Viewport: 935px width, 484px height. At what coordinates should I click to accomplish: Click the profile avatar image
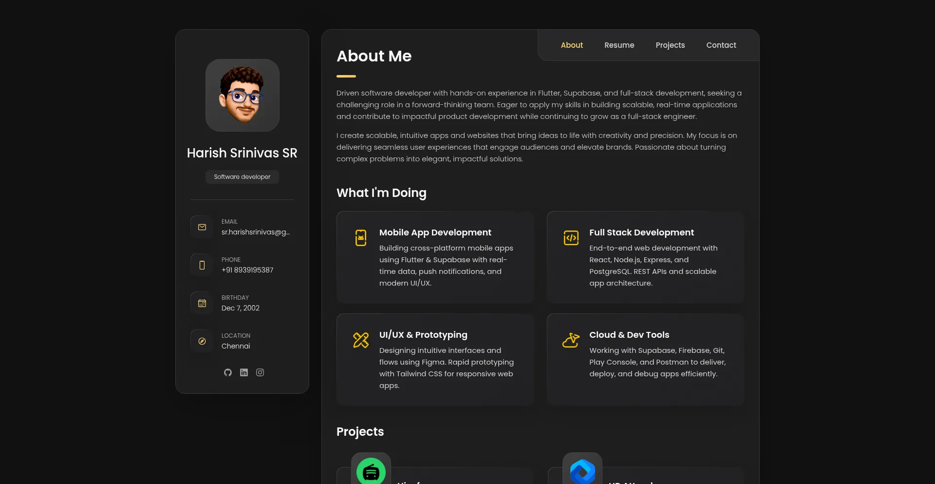click(243, 95)
